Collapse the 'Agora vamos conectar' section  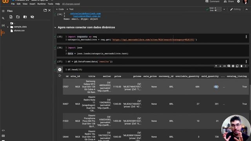click(55, 27)
